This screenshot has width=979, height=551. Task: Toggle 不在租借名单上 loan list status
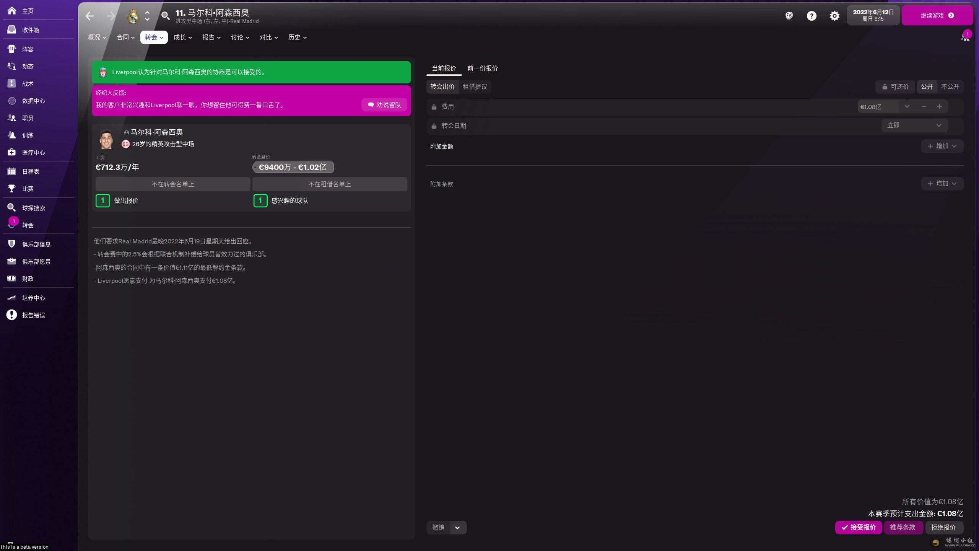(330, 184)
